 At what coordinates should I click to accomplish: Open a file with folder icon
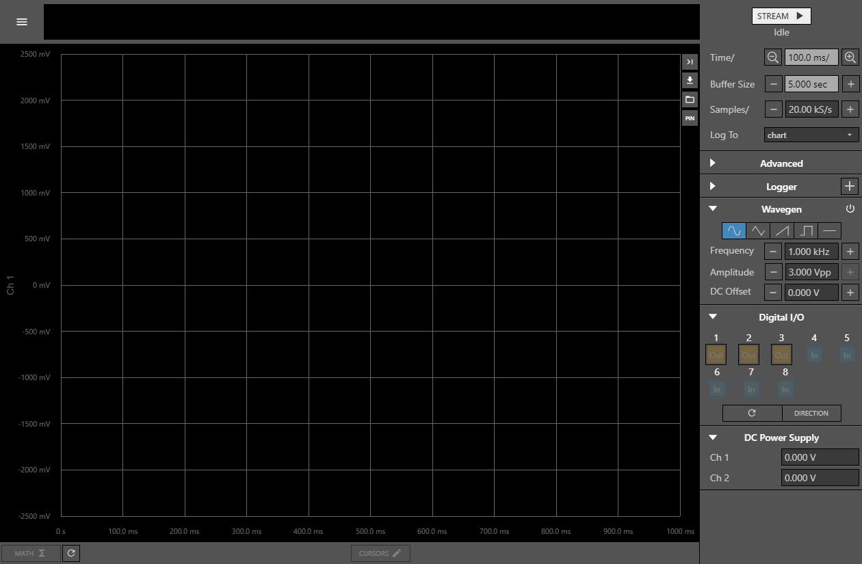point(690,100)
